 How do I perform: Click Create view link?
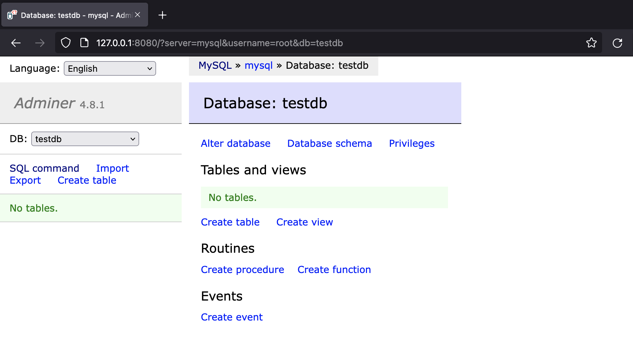click(x=304, y=222)
